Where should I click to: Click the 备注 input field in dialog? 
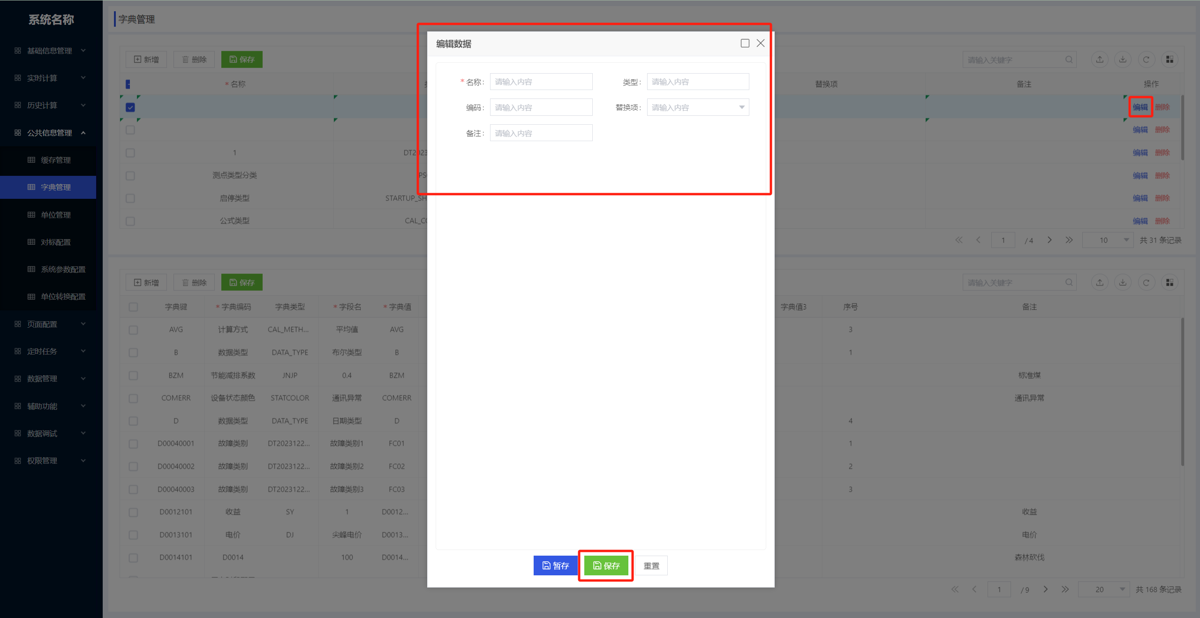(x=541, y=133)
